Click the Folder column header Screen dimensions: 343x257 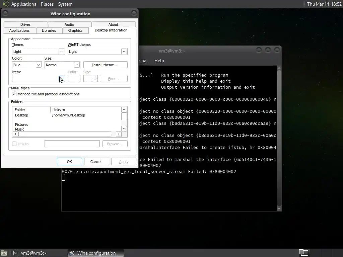pos(31,110)
